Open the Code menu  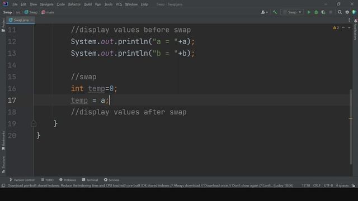click(61, 4)
